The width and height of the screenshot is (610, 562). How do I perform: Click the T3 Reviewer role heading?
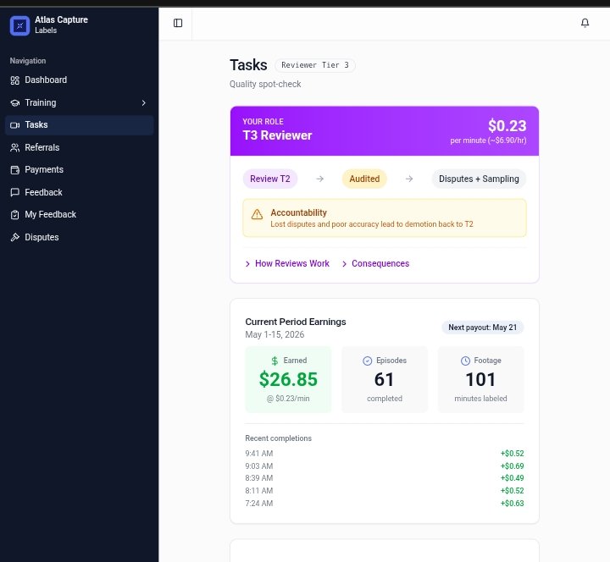point(277,135)
